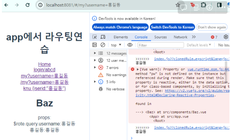Select the red errors circle icon

tap(101, 67)
